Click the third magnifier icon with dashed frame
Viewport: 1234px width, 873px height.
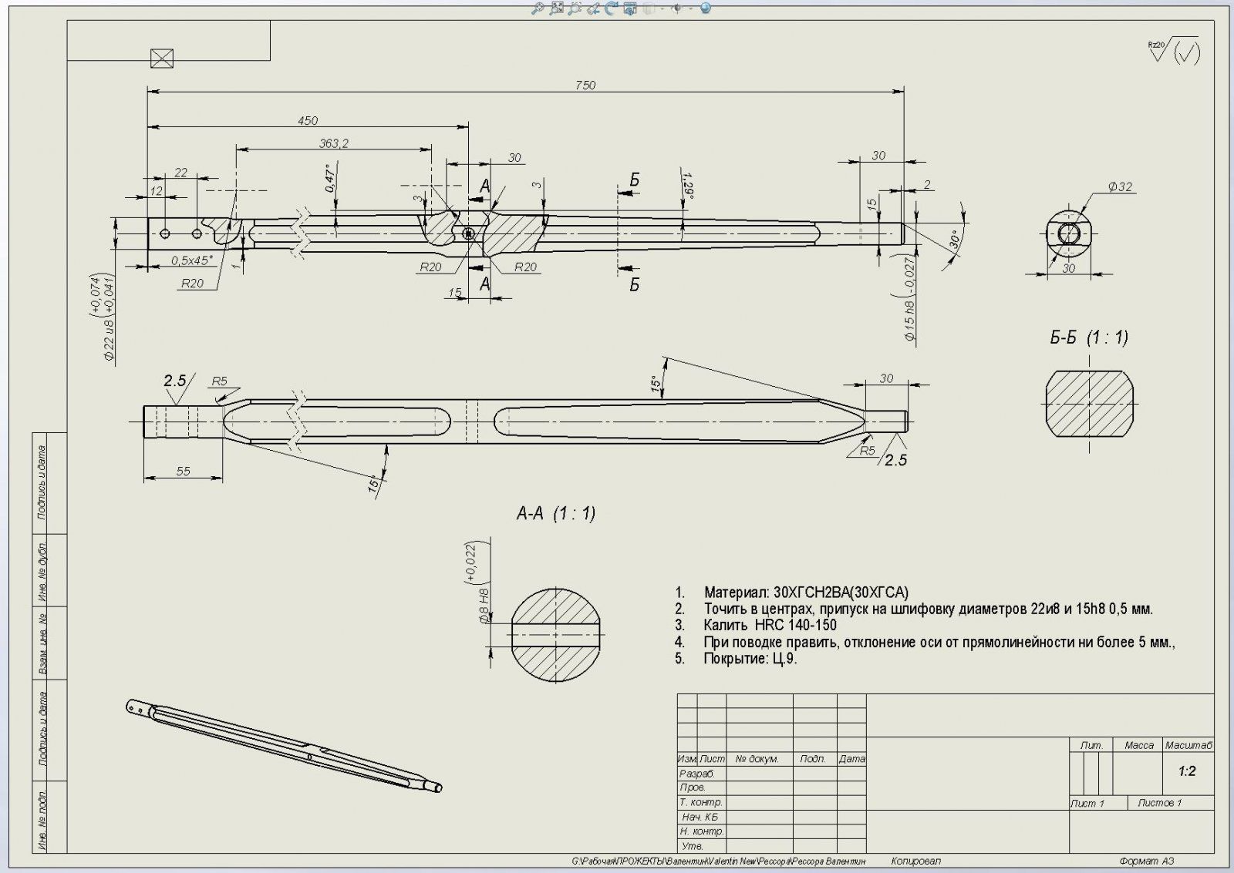click(x=575, y=8)
